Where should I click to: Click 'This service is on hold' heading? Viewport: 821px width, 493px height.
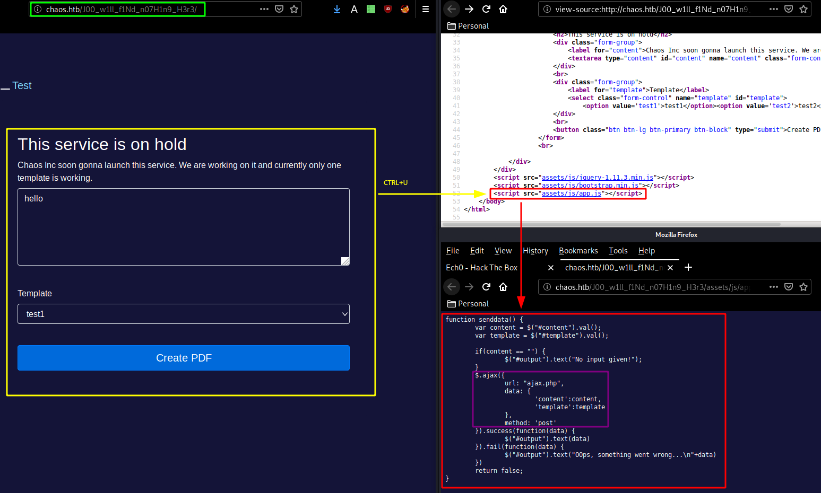pos(102,144)
